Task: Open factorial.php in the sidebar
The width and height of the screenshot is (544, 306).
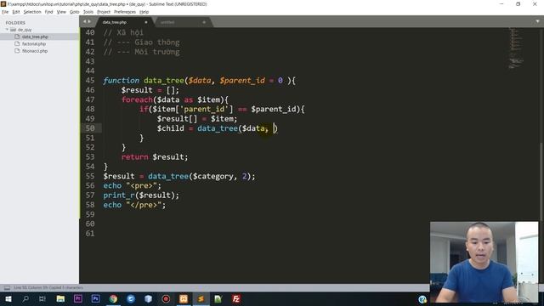Action: (x=34, y=44)
